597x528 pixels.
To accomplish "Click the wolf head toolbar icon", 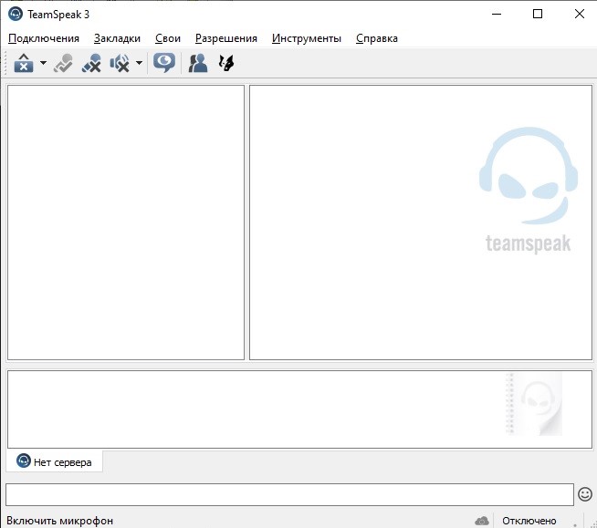I will click(x=226, y=63).
